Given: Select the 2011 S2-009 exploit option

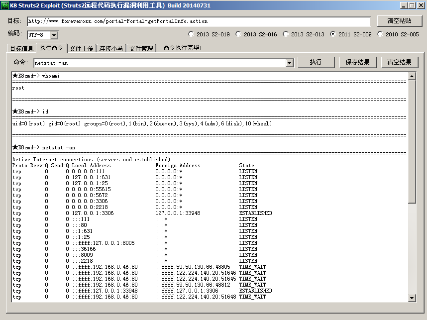Looking at the screenshot, I should click(351, 34).
